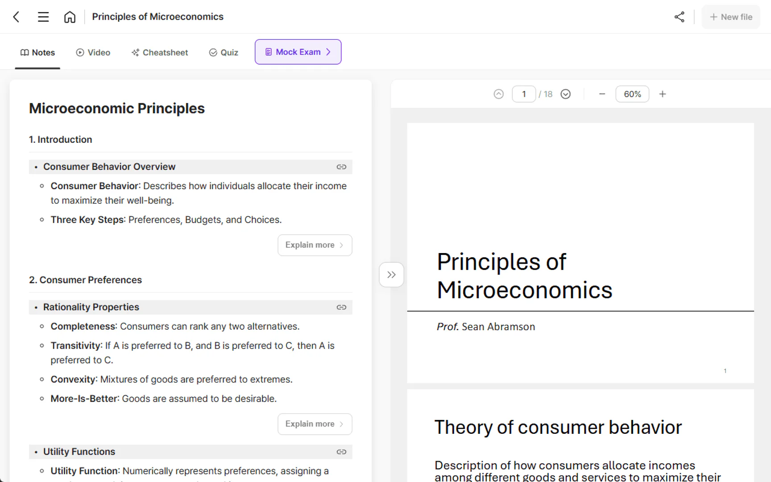Copy link for Consumer Behavior Overview

(341, 167)
